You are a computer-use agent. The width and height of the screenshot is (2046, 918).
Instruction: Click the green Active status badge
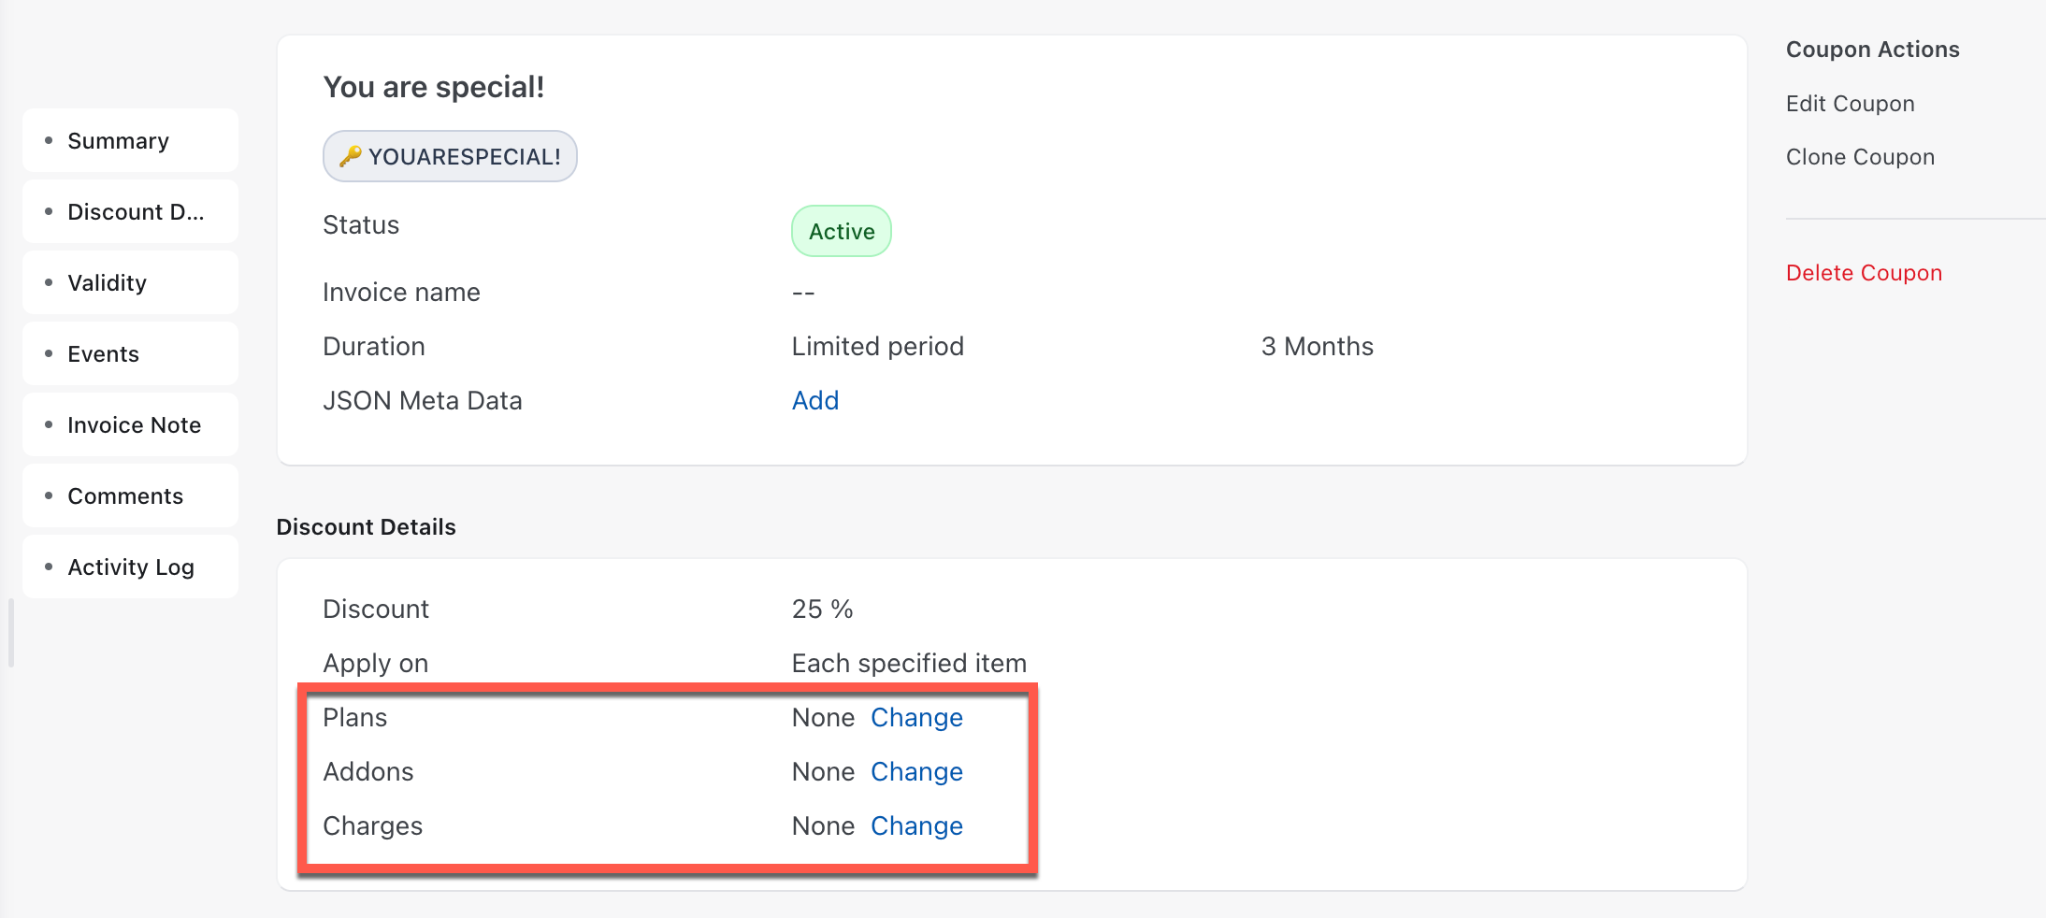(x=841, y=232)
